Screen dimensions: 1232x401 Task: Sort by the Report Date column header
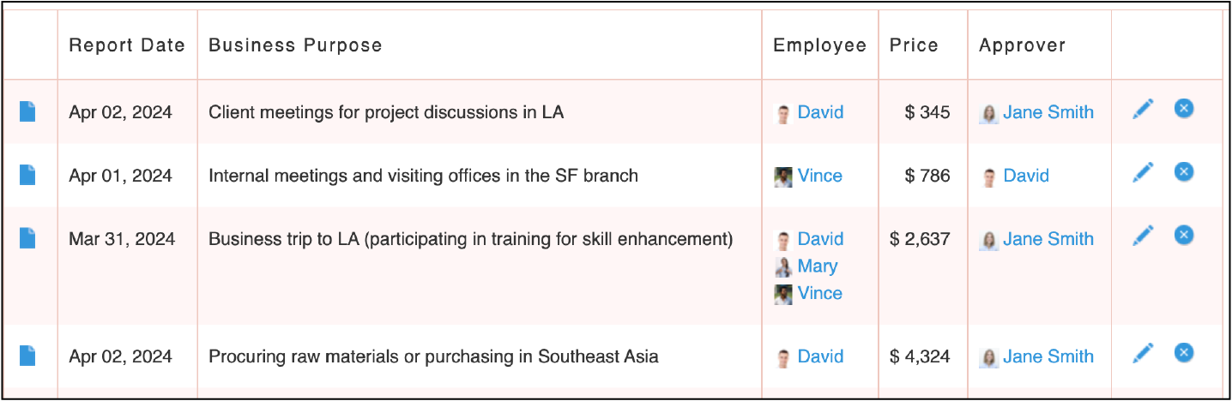[x=127, y=45]
